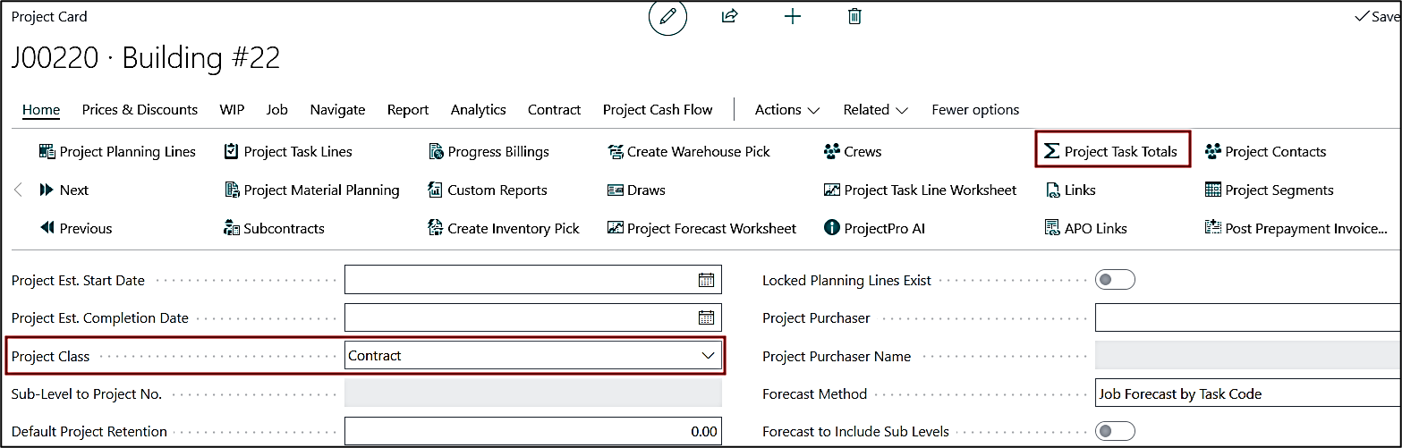Expand the Related menu

click(875, 110)
